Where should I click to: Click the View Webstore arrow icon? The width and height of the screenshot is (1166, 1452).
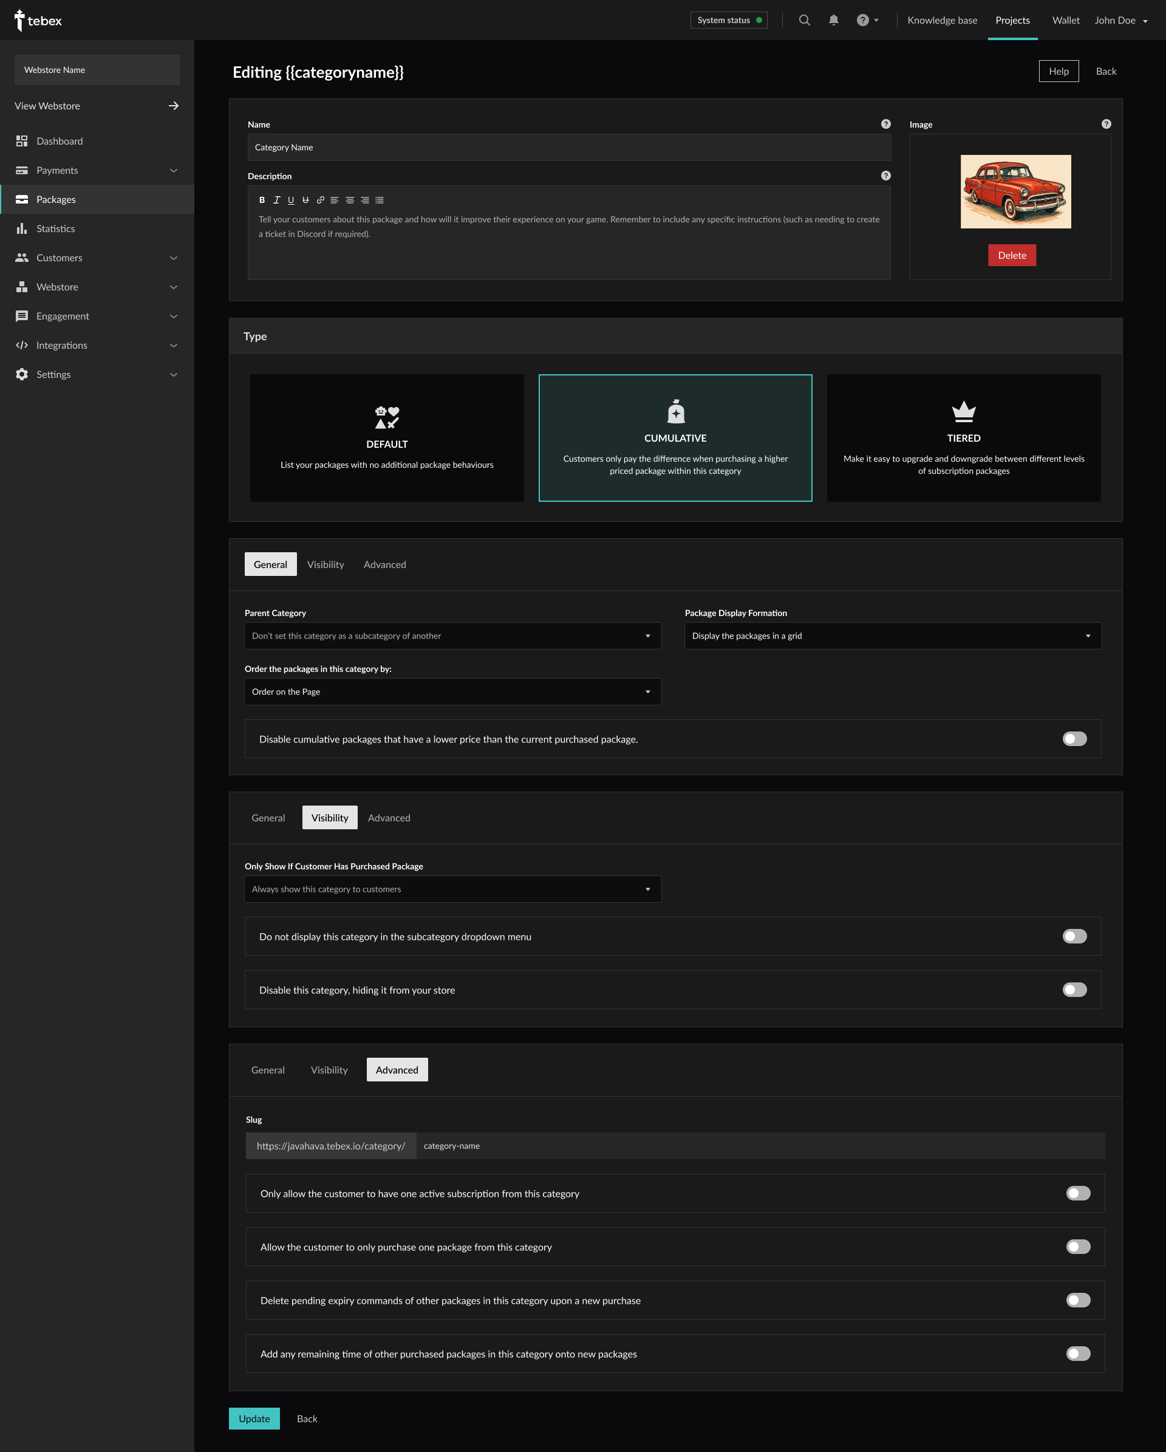coord(174,106)
